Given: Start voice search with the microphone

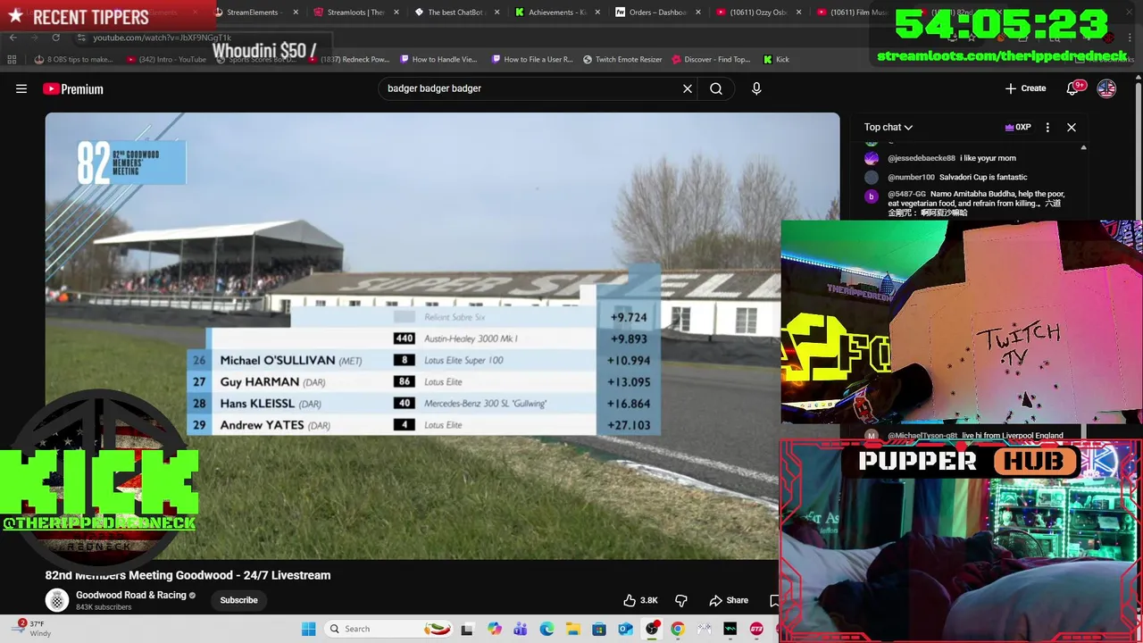Looking at the screenshot, I should pos(756,88).
